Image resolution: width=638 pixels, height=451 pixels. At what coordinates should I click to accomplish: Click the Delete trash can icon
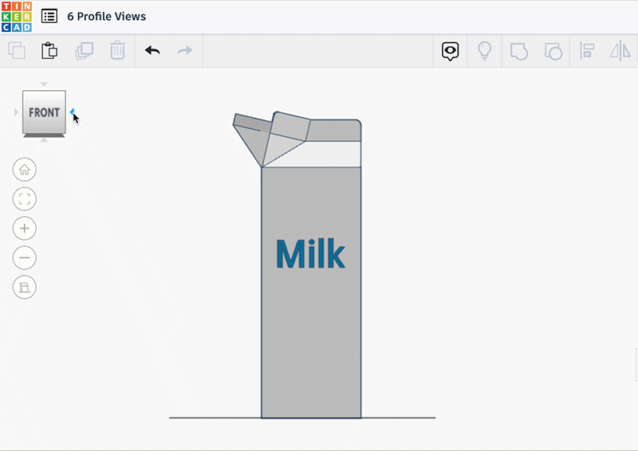pyautogui.click(x=117, y=51)
